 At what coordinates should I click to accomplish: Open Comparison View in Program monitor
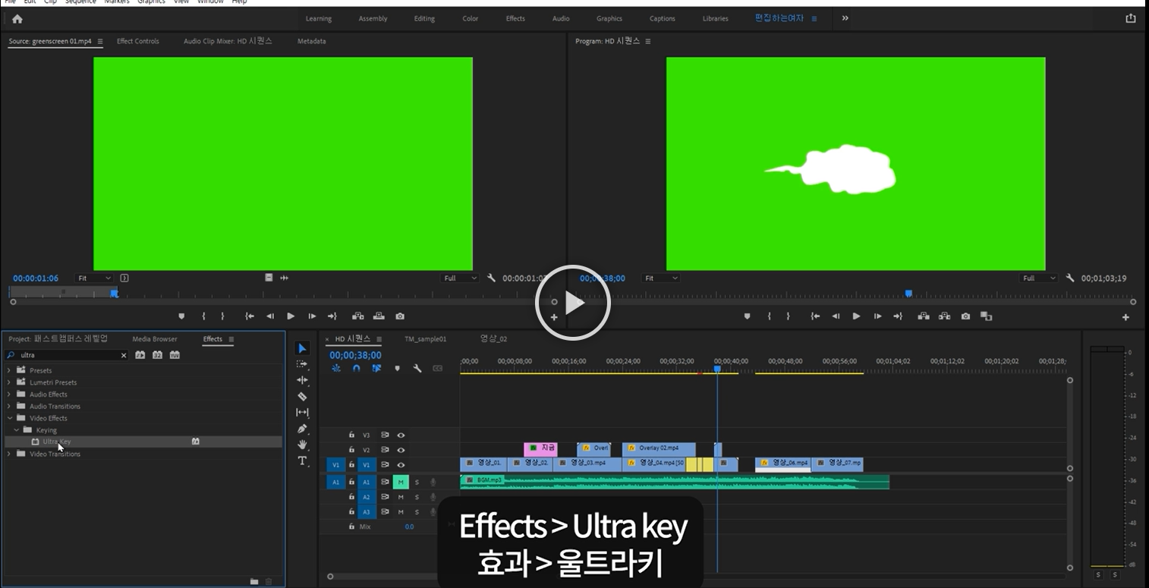(x=986, y=316)
